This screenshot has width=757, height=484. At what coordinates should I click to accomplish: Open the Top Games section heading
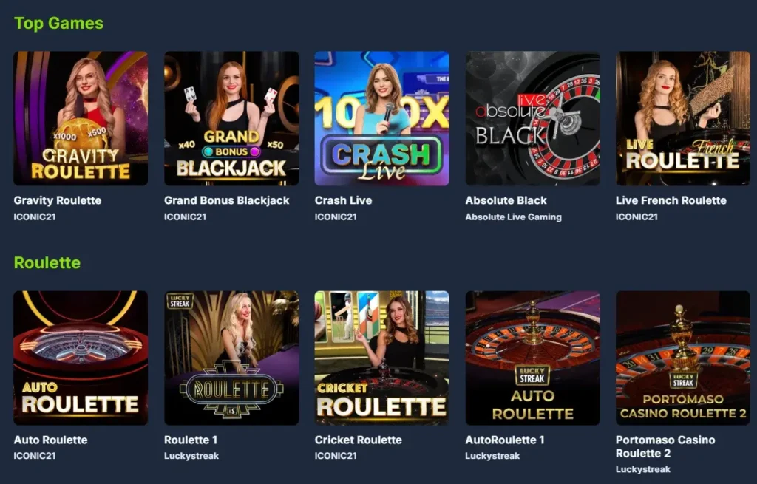pos(58,23)
